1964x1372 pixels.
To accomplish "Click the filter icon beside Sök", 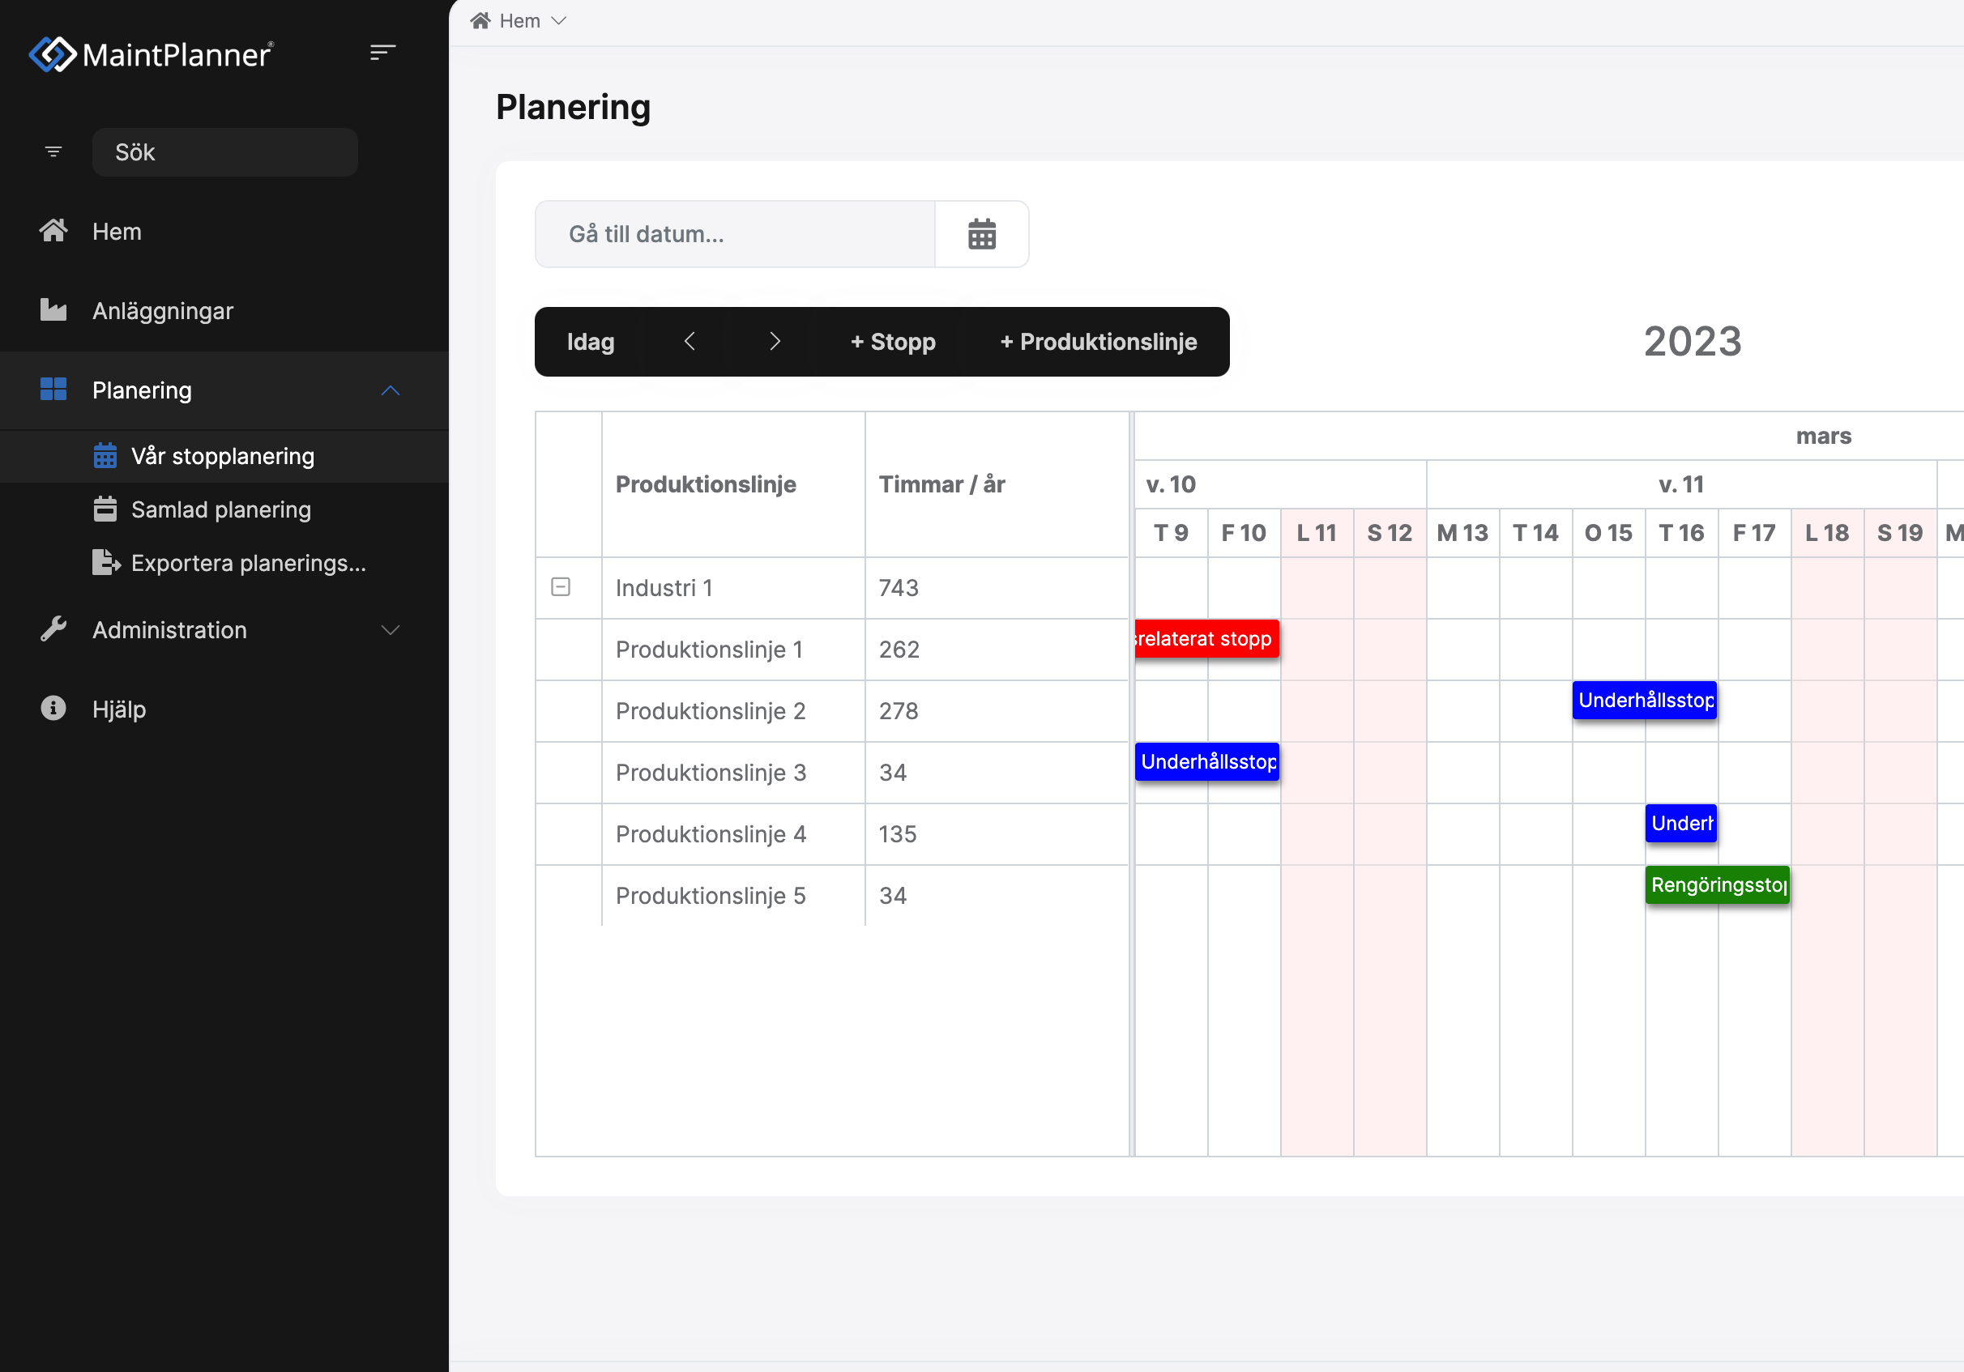I will coord(53,152).
